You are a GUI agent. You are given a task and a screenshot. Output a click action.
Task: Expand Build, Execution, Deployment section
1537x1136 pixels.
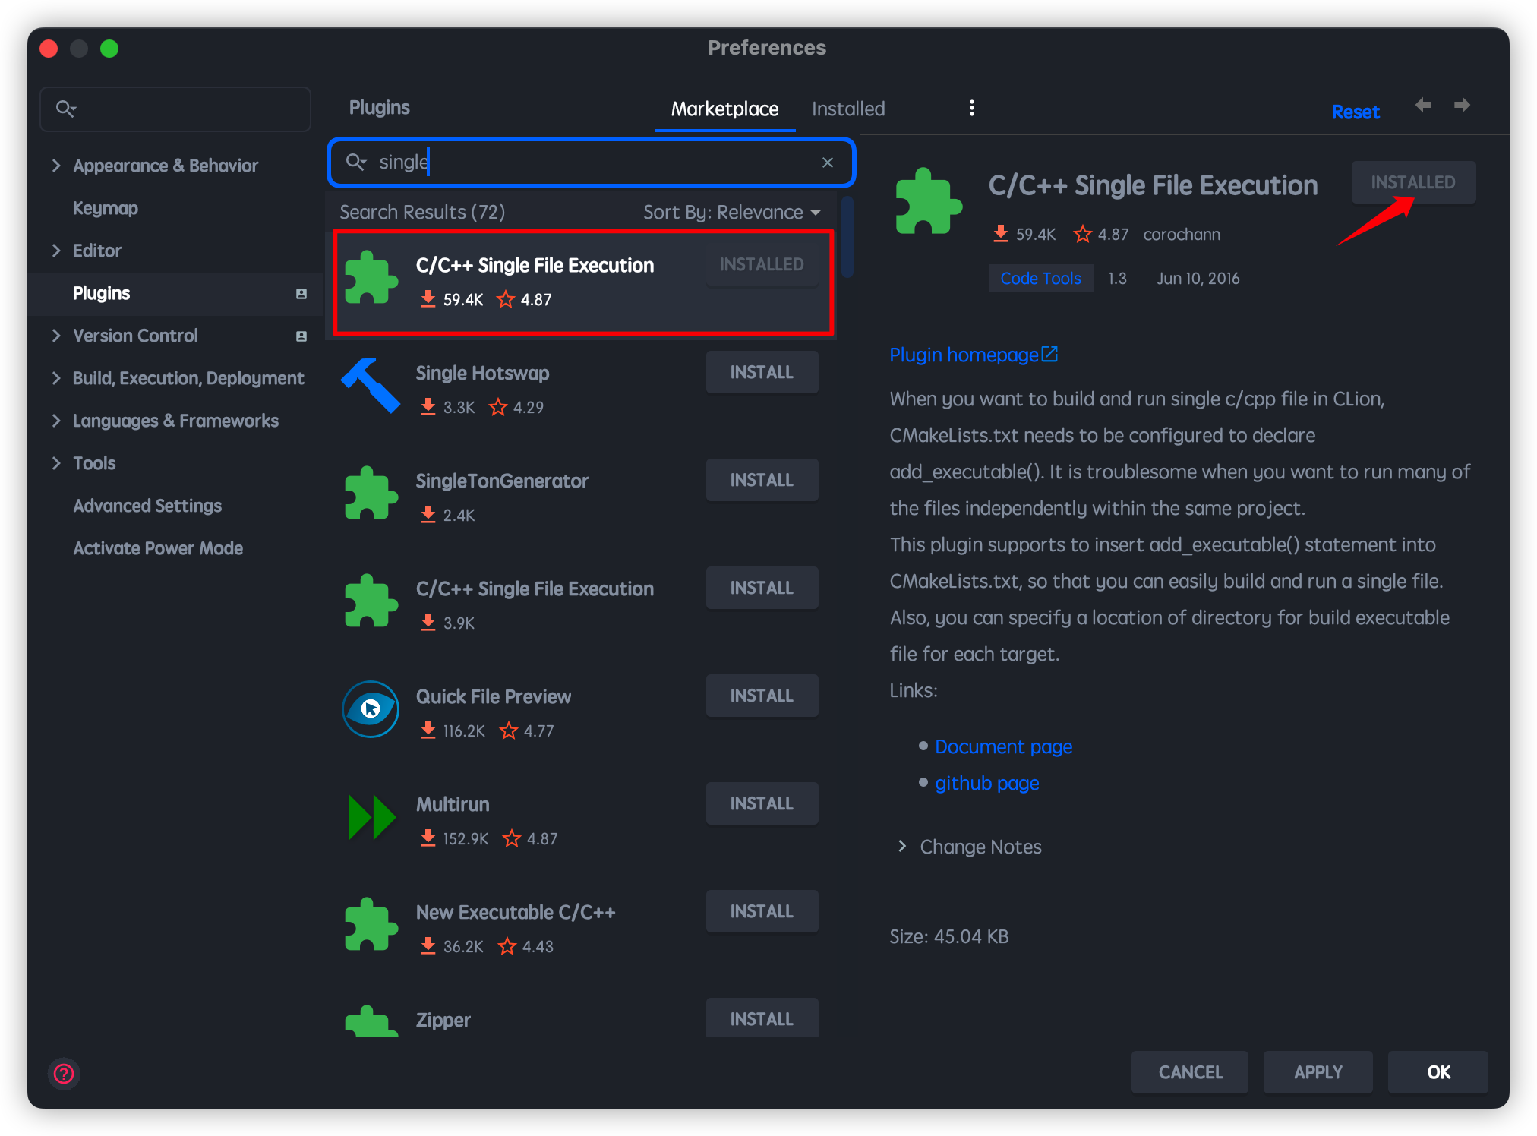pos(56,378)
